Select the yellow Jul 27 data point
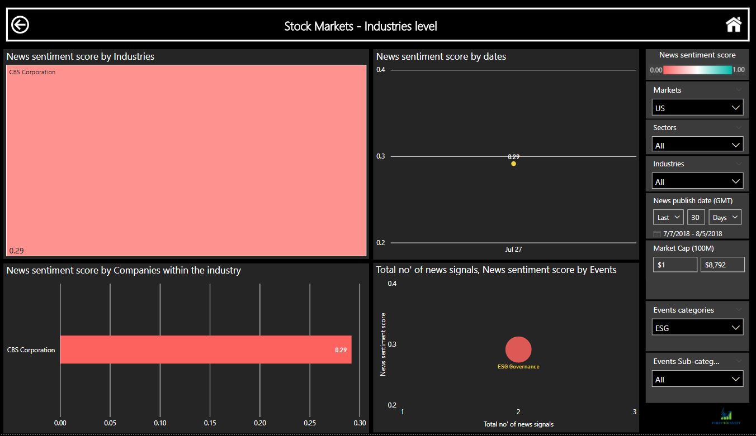The width and height of the screenshot is (756, 436). [x=513, y=164]
